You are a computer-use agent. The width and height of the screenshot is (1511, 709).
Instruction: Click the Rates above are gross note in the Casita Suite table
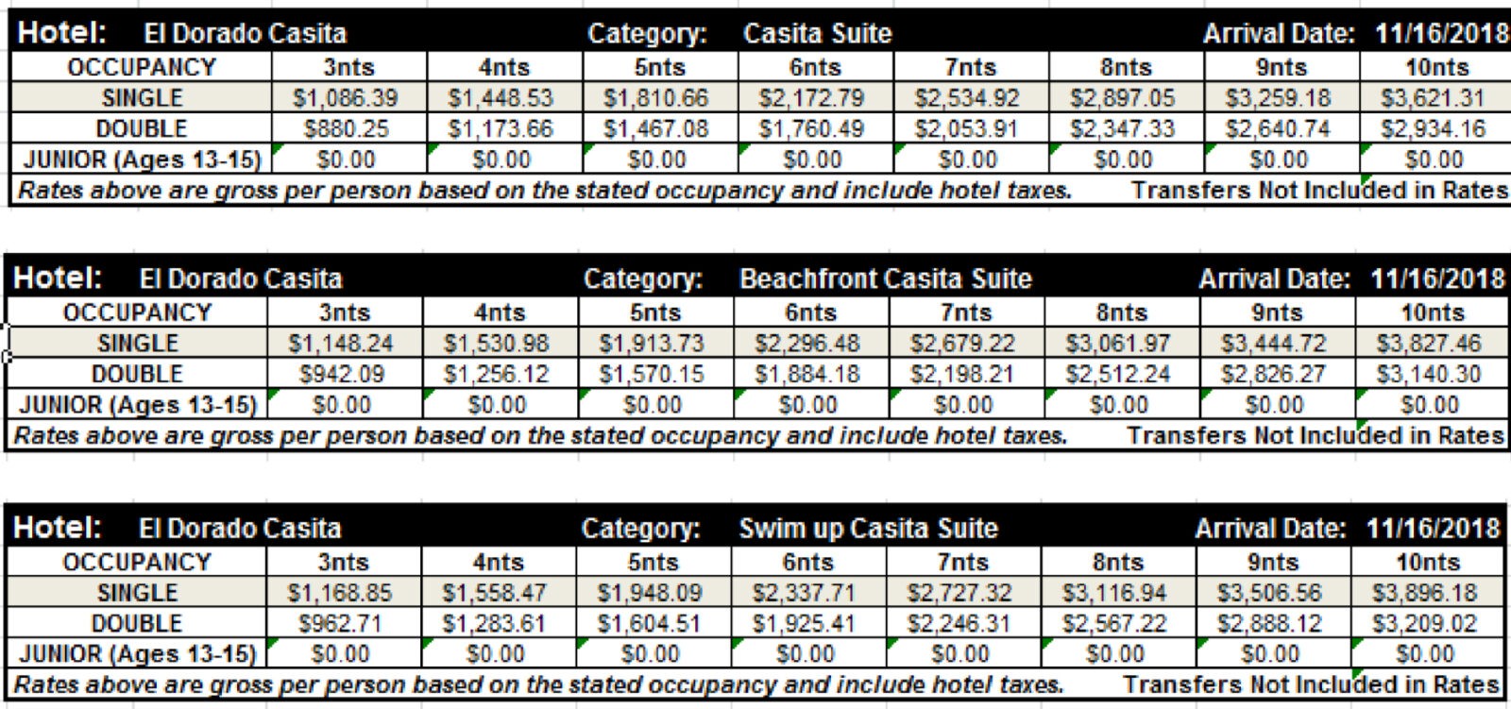[x=545, y=191]
